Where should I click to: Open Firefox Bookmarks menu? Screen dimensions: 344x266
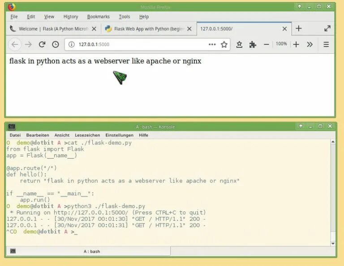click(98, 17)
